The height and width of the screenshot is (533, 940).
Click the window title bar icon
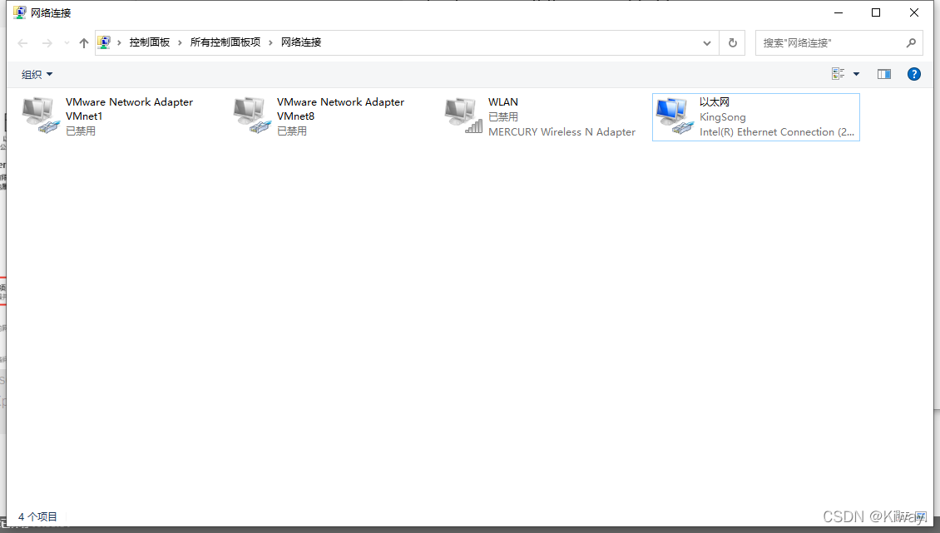pos(20,12)
